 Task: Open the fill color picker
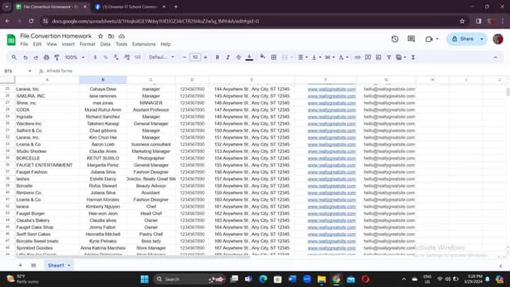pos(262,57)
